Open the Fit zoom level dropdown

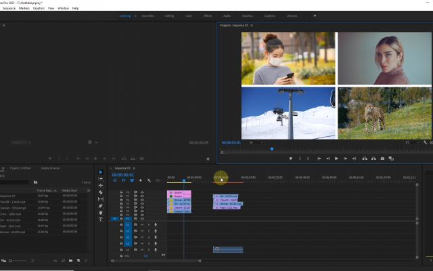click(x=256, y=142)
